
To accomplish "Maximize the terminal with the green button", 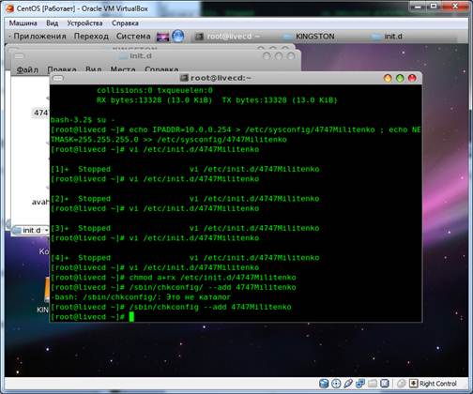I will click(400, 78).
